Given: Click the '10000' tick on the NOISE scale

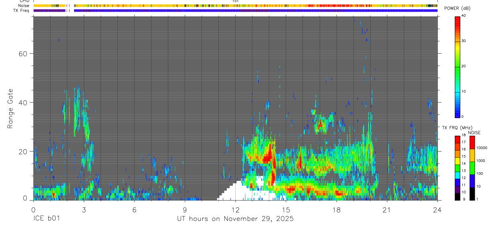Looking at the screenshot, I should click(482, 148).
